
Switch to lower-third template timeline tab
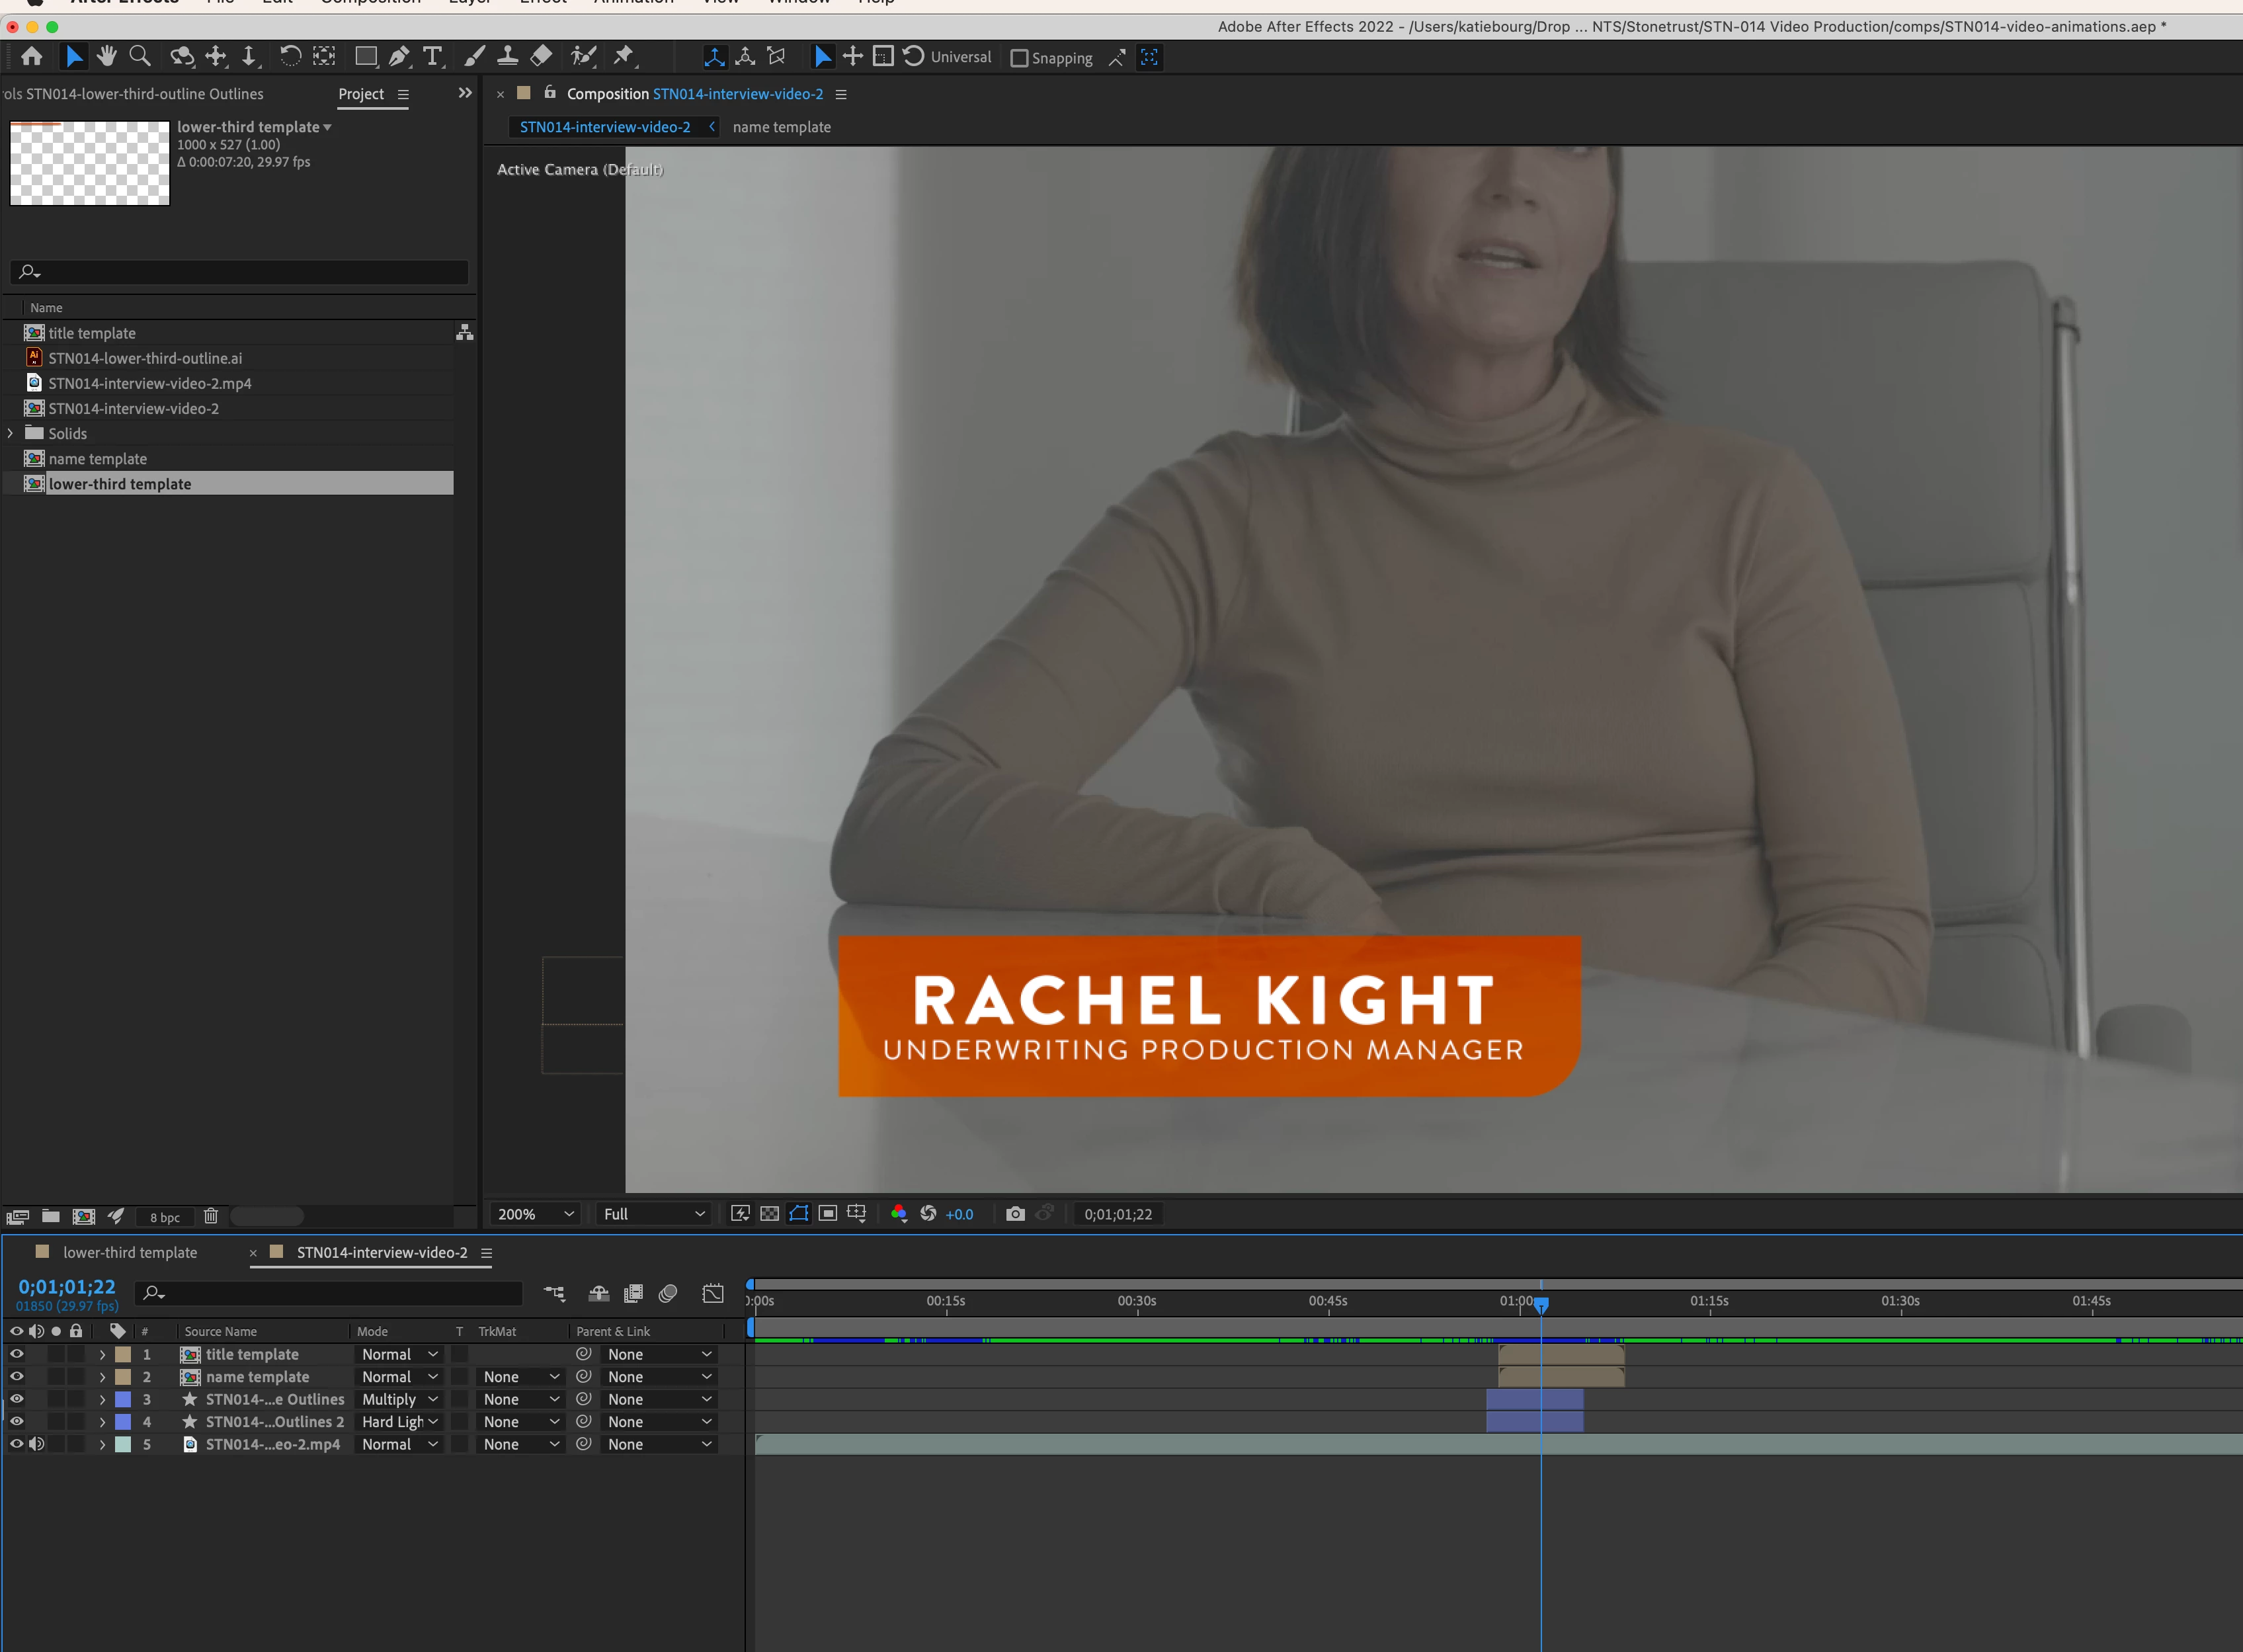(130, 1252)
